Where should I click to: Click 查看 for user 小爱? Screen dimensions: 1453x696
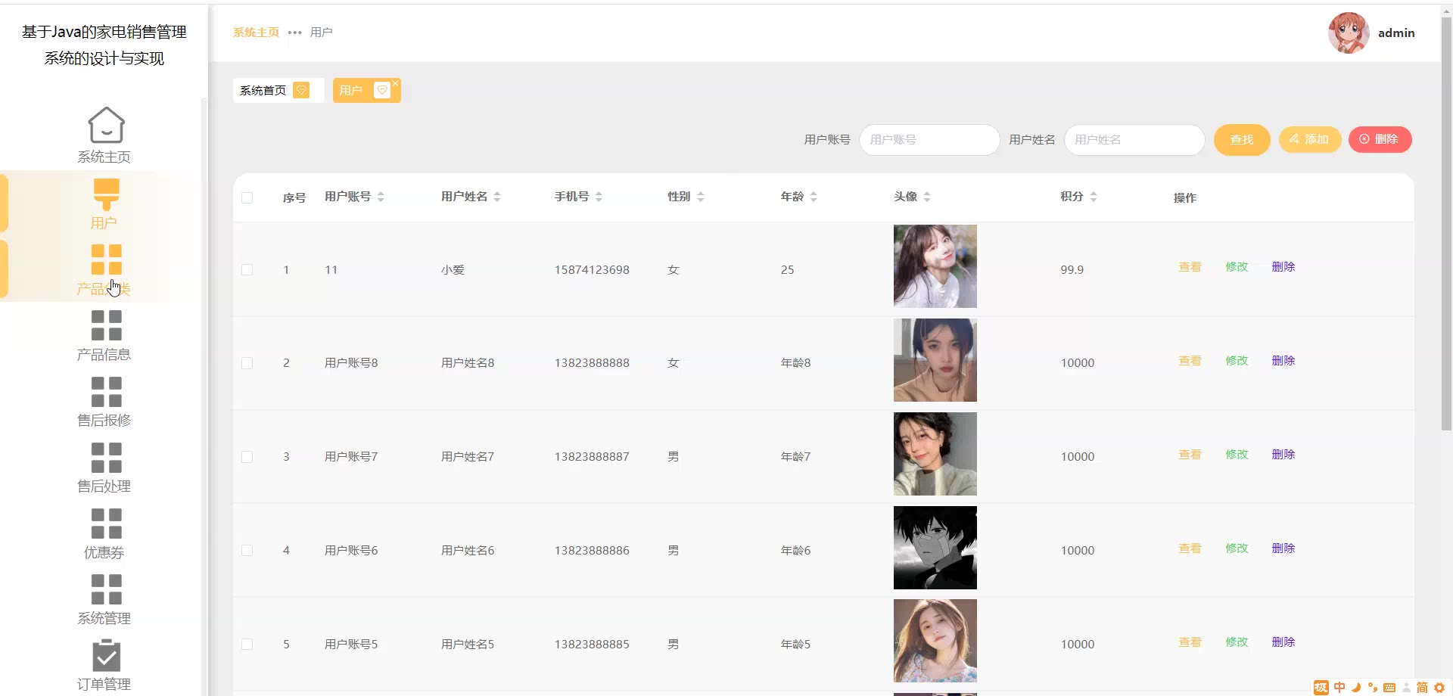coord(1190,267)
